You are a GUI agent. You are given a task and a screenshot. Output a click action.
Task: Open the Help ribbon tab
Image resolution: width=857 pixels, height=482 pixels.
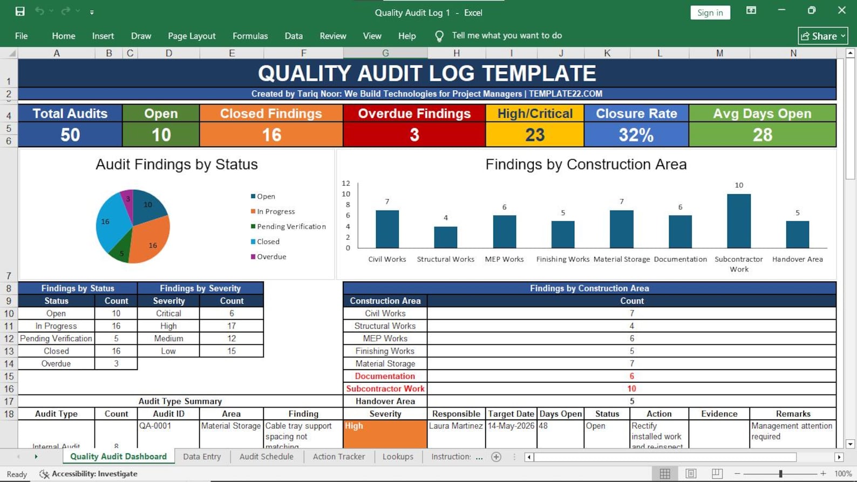tap(407, 36)
